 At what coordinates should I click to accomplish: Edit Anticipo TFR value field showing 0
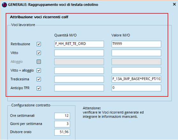[x=136, y=88]
